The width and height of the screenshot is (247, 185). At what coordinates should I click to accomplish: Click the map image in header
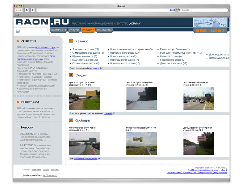click(x=210, y=22)
